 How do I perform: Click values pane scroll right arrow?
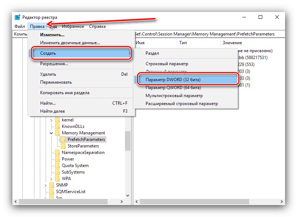(282, 202)
